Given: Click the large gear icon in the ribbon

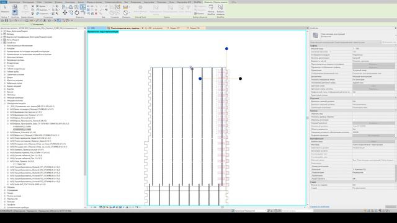Looking at the screenshot, I should tap(140, 7).
